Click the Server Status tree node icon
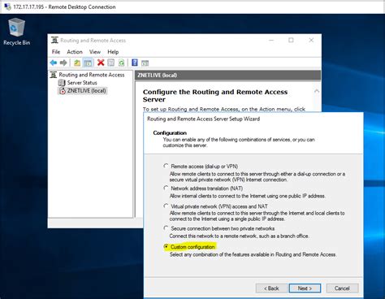385x299 pixels. (x=62, y=83)
